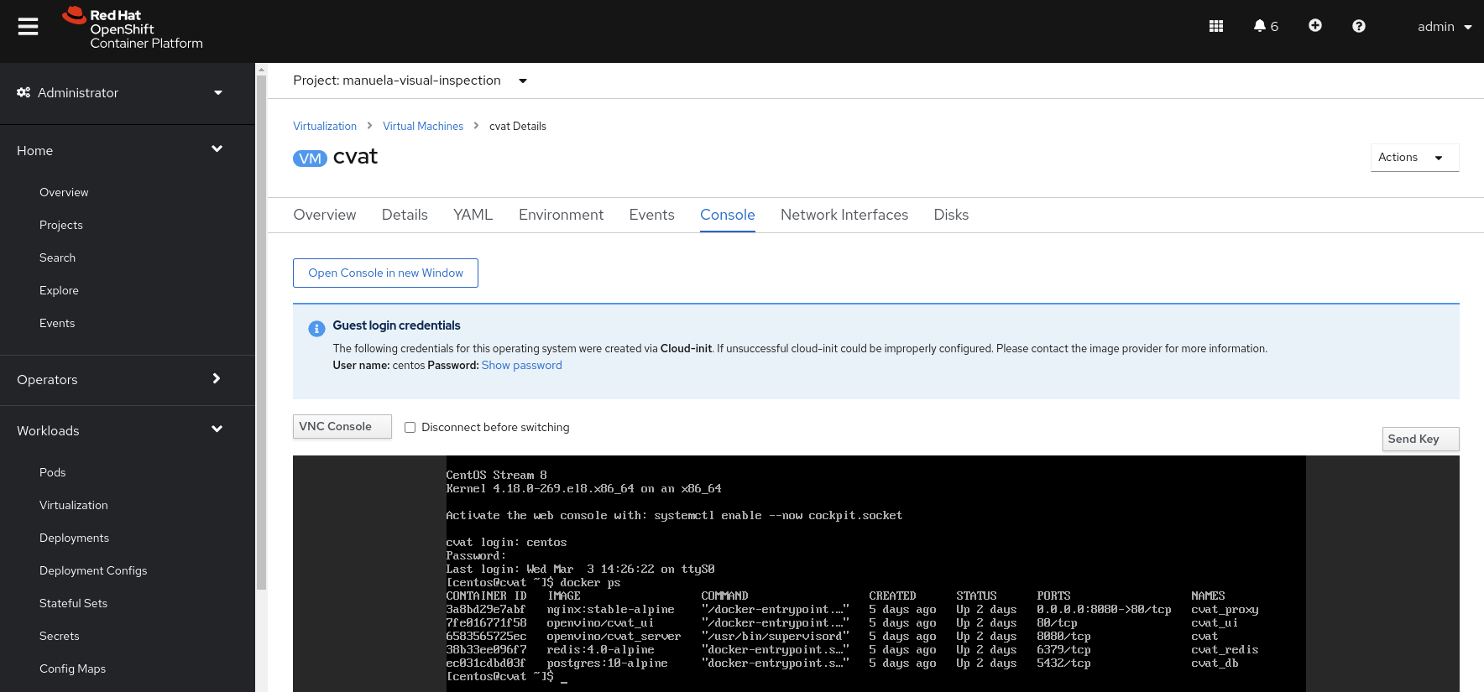Open the Project manuela-visual-inspection selector

[x=410, y=81]
